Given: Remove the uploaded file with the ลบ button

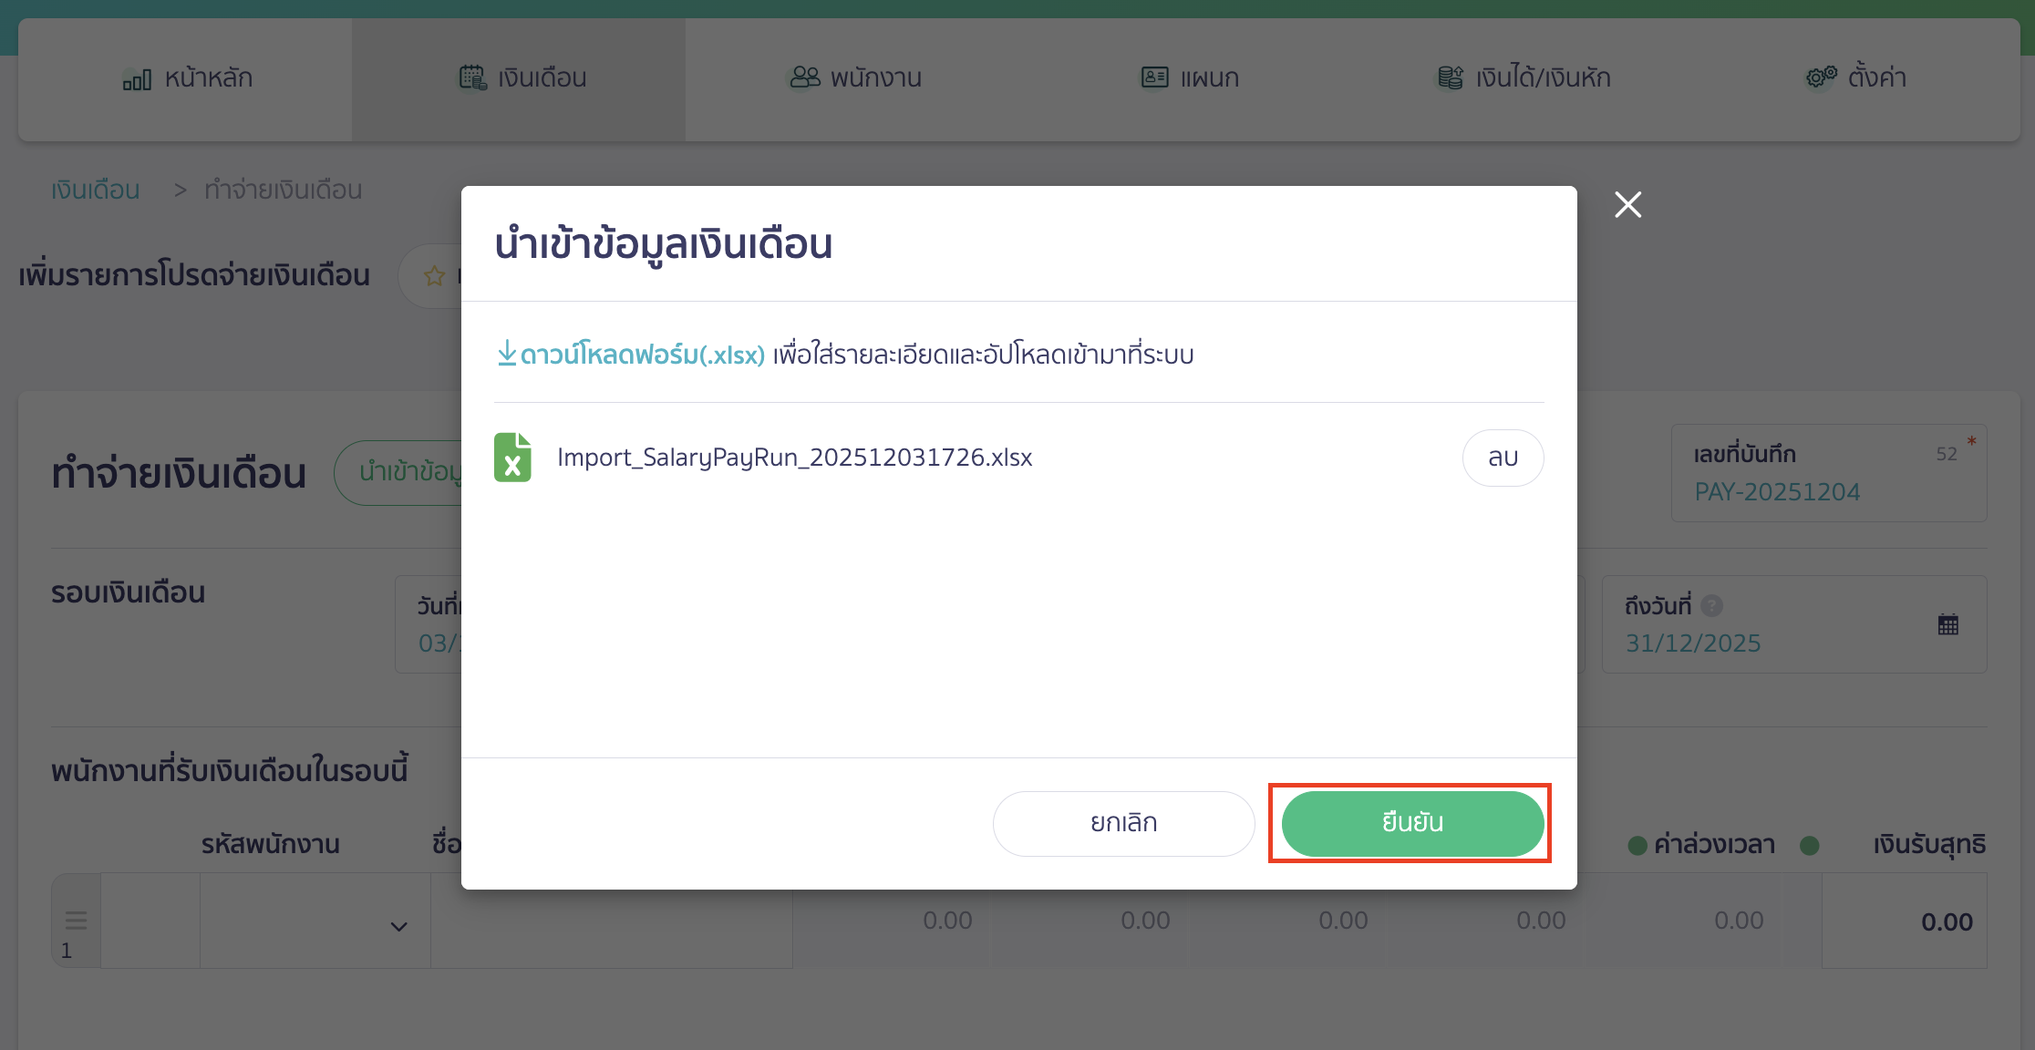Looking at the screenshot, I should (x=1503, y=457).
